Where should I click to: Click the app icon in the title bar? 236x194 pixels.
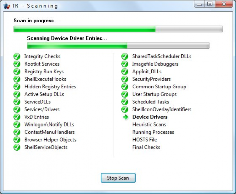7,6
